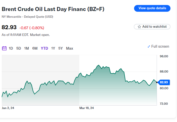Click the Jan 2, 24 axis label
Image resolution: width=177 pixels, height=122 pixels.
(8, 108)
